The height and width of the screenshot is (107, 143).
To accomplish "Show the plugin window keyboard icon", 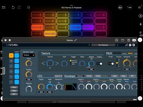I will 128,40.
